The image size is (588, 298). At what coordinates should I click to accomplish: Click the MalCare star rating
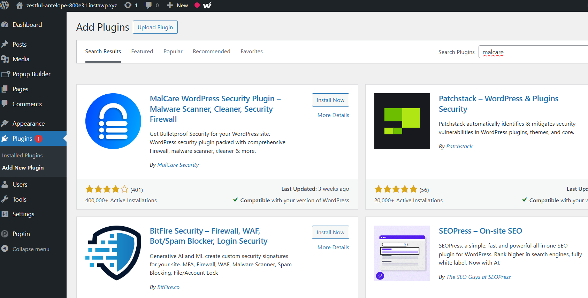107,189
